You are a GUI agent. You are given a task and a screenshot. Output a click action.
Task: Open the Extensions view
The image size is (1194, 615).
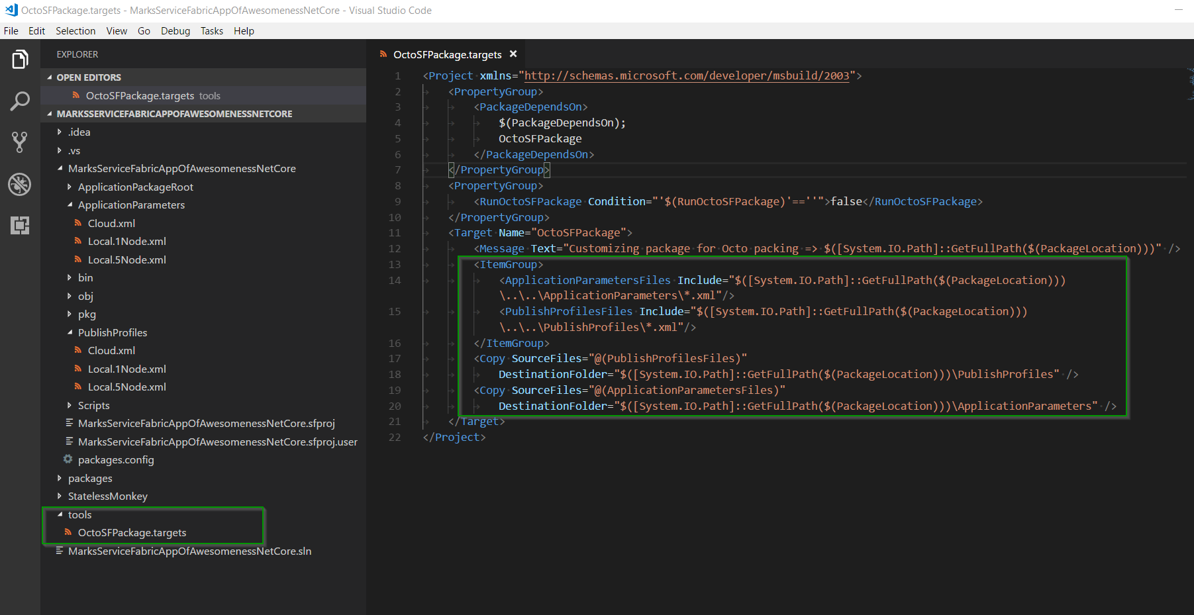tap(20, 226)
